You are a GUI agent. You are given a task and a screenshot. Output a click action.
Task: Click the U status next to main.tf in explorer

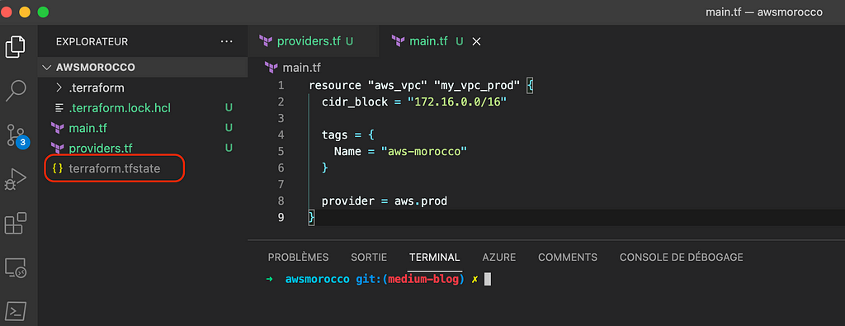click(x=229, y=128)
